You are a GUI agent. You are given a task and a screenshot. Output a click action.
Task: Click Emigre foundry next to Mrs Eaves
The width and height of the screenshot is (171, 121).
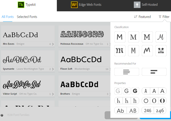pyautogui.click(x=21, y=44)
